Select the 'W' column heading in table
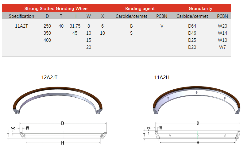The height and width of the screenshot is (159, 248). 89,16
